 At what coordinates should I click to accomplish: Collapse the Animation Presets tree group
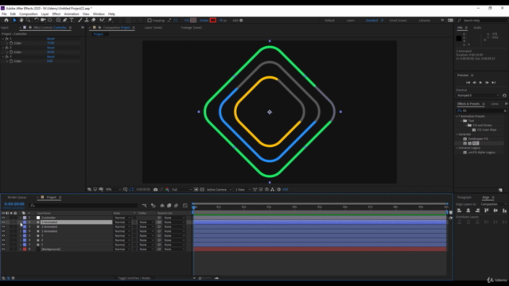pos(457,116)
